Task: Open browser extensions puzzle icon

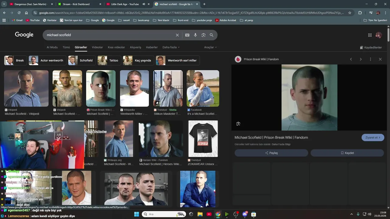Action: (360, 13)
